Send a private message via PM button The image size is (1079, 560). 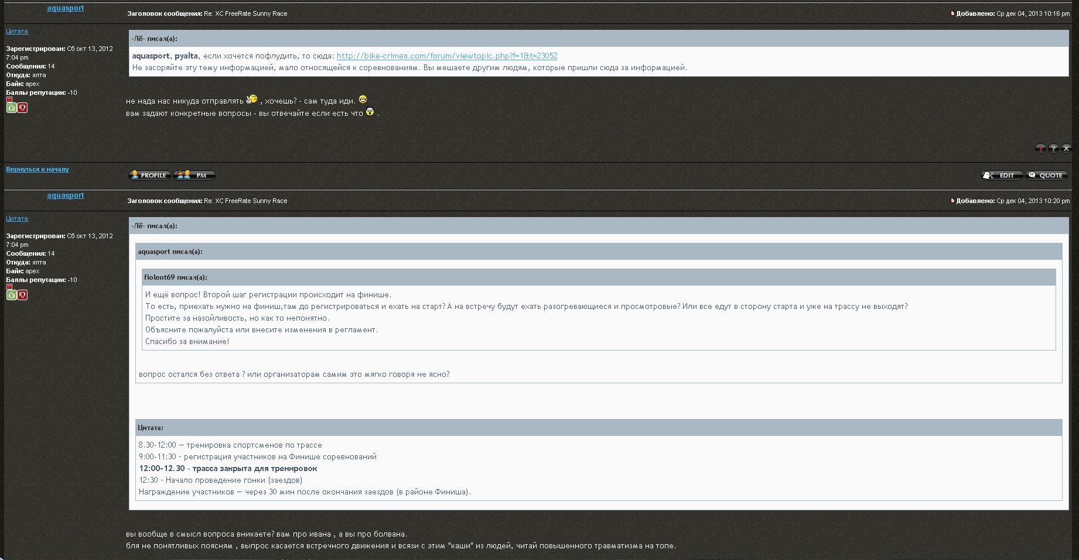(194, 175)
